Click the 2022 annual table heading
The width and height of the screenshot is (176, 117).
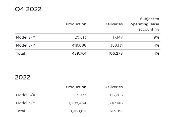(x=23, y=77)
